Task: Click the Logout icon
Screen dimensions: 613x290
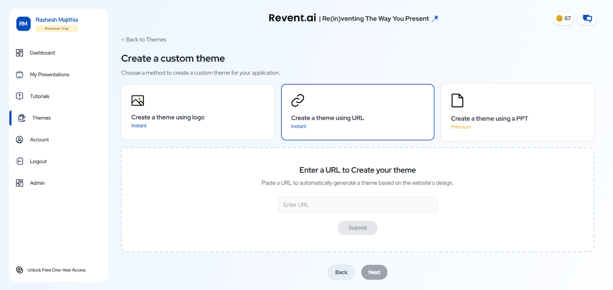Action: (20, 161)
